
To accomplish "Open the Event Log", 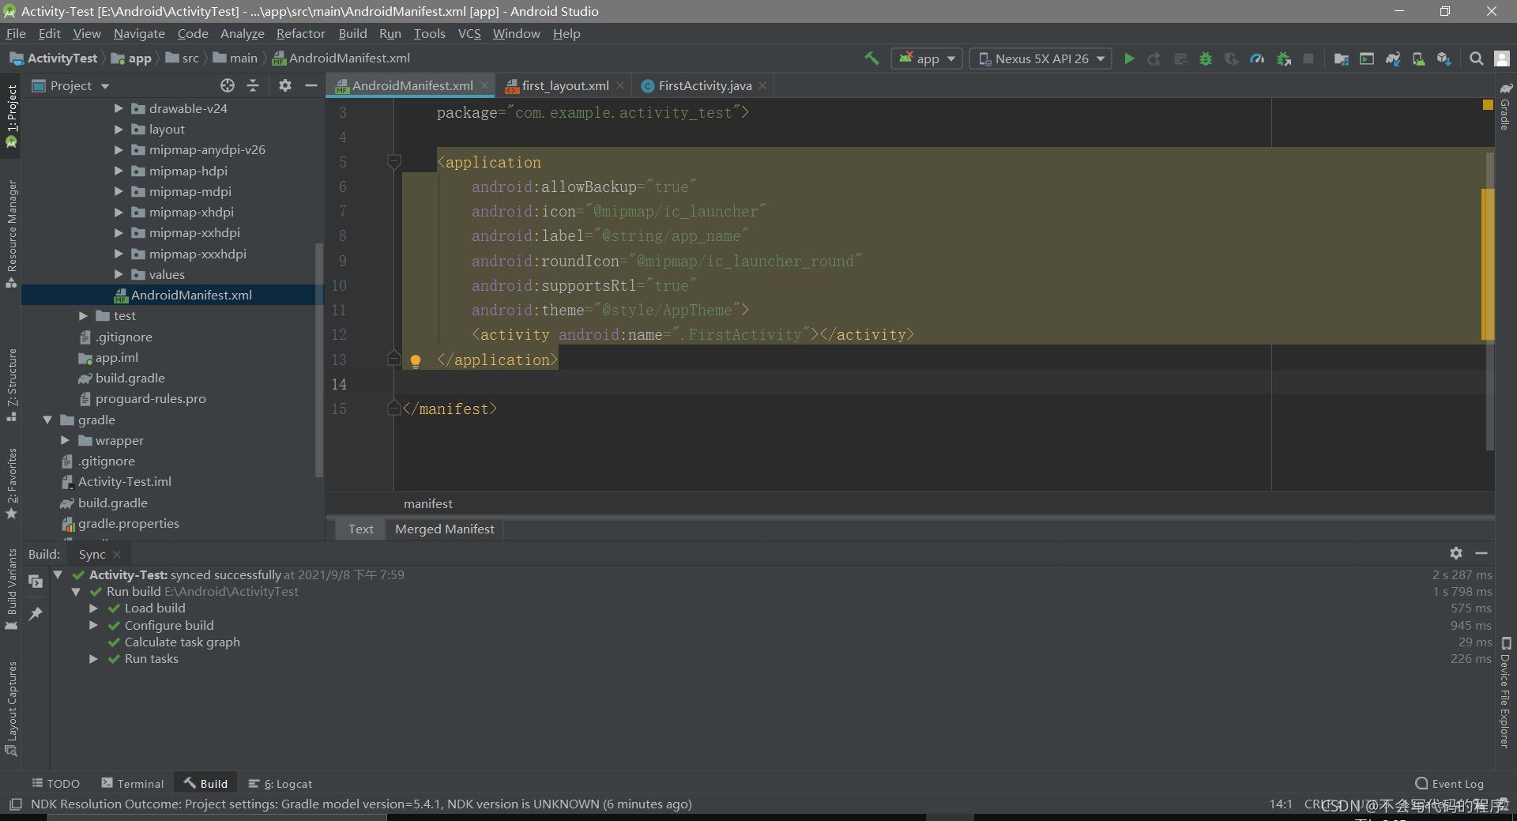I will tap(1450, 783).
